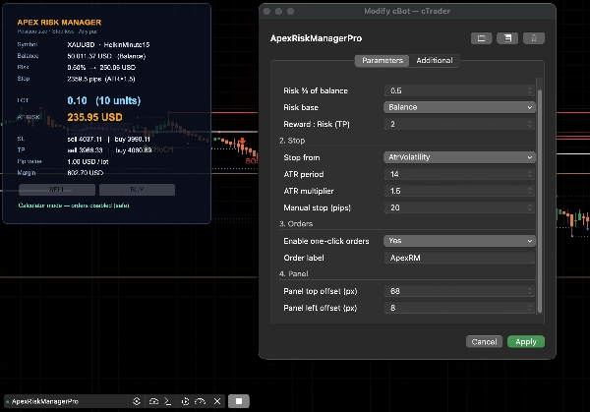The height and width of the screenshot is (412, 590).
Task: Open the log console prompt icon
Action: tap(168, 401)
